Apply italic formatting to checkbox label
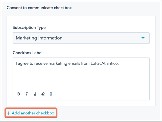 pyautogui.click(x=27, y=94)
